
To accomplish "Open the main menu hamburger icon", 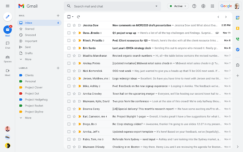I will coord(8,6).
